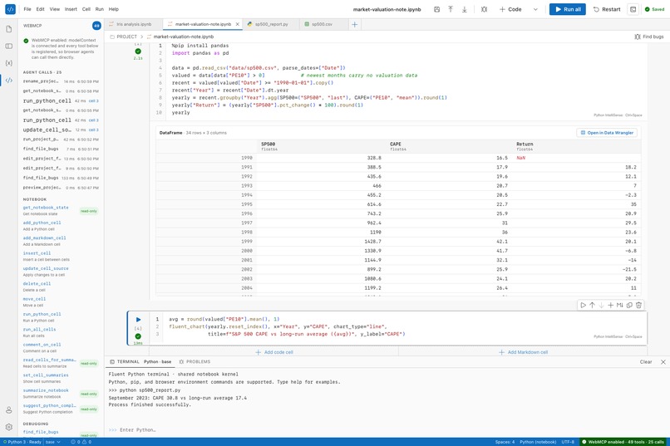This screenshot has width=670, height=446.
Task: Move the cell down with arrow icon
Action: (x=601, y=305)
